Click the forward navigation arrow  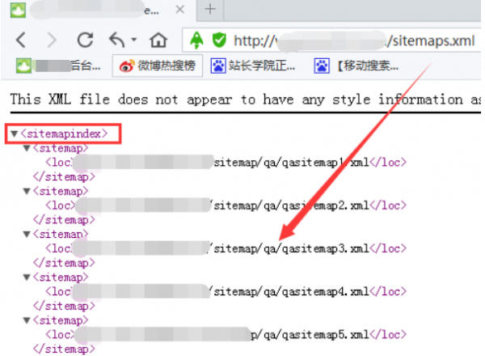[x=52, y=40]
